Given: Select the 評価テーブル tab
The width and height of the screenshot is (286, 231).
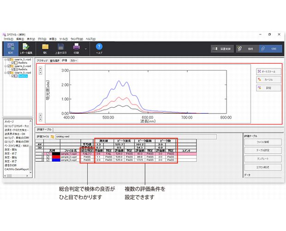Looking at the screenshot, I should click(44, 129).
